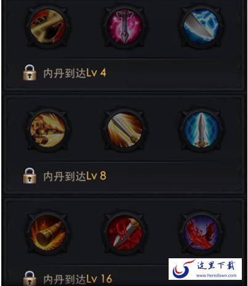Select the pink glowing sword skill icon
This screenshot has width=248, height=286.
coord(124,27)
